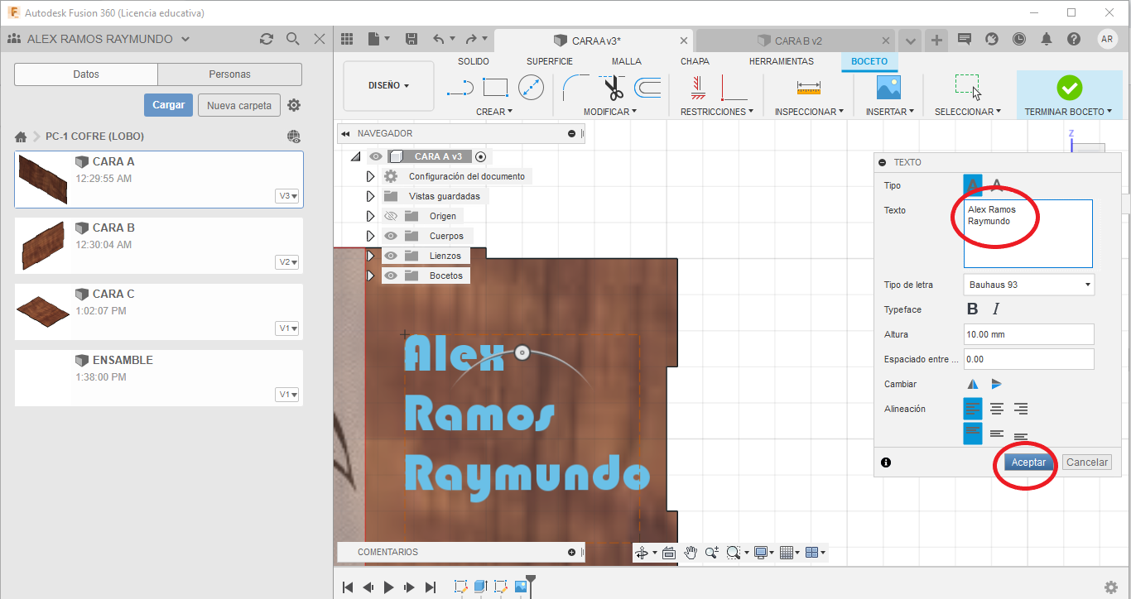The width and height of the screenshot is (1131, 599).
Task: Expand the Vistas guardadas tree node
Action: (x=370, y=196)
